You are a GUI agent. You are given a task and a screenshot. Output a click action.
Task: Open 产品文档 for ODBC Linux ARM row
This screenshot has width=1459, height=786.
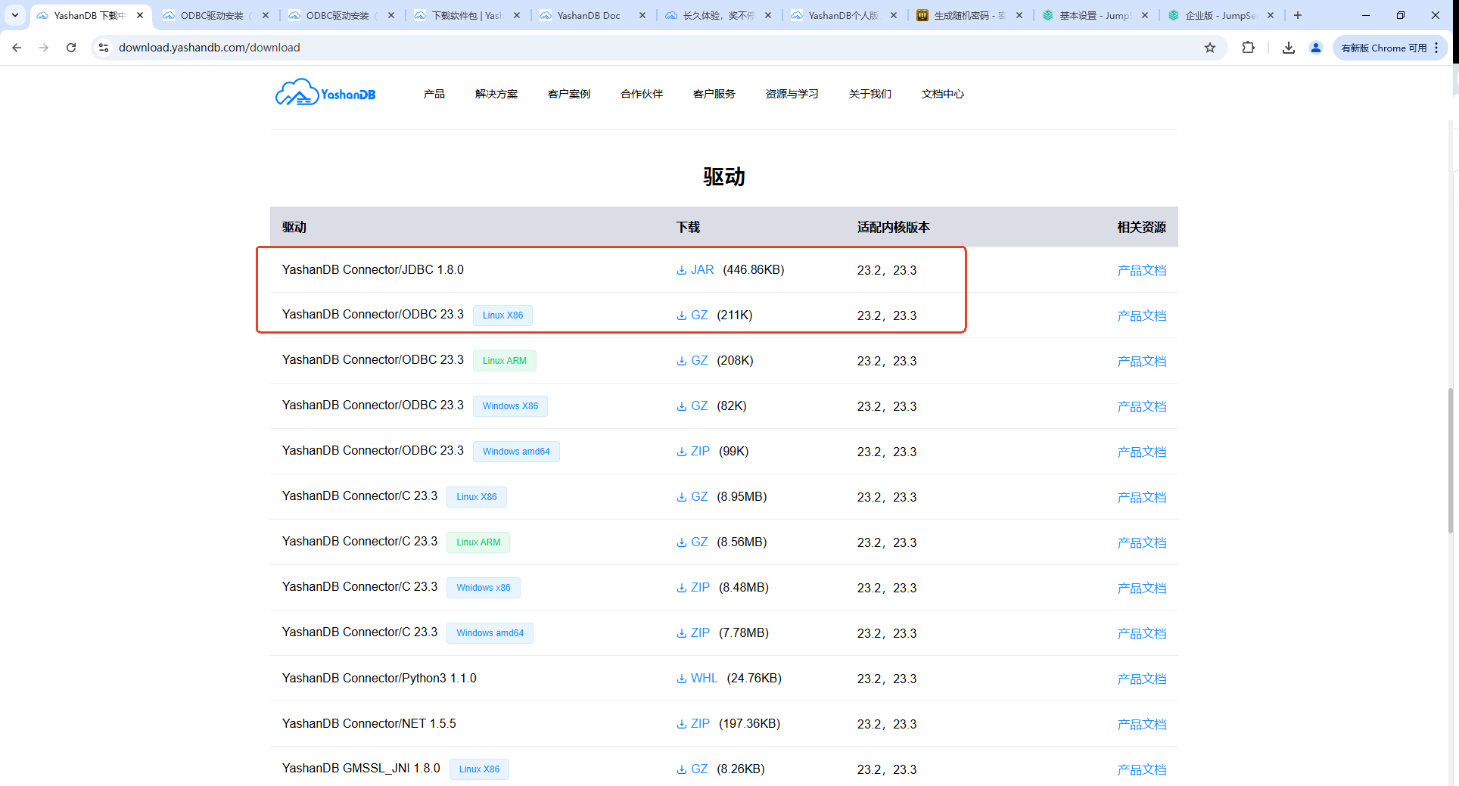[x=1142, y=361]
